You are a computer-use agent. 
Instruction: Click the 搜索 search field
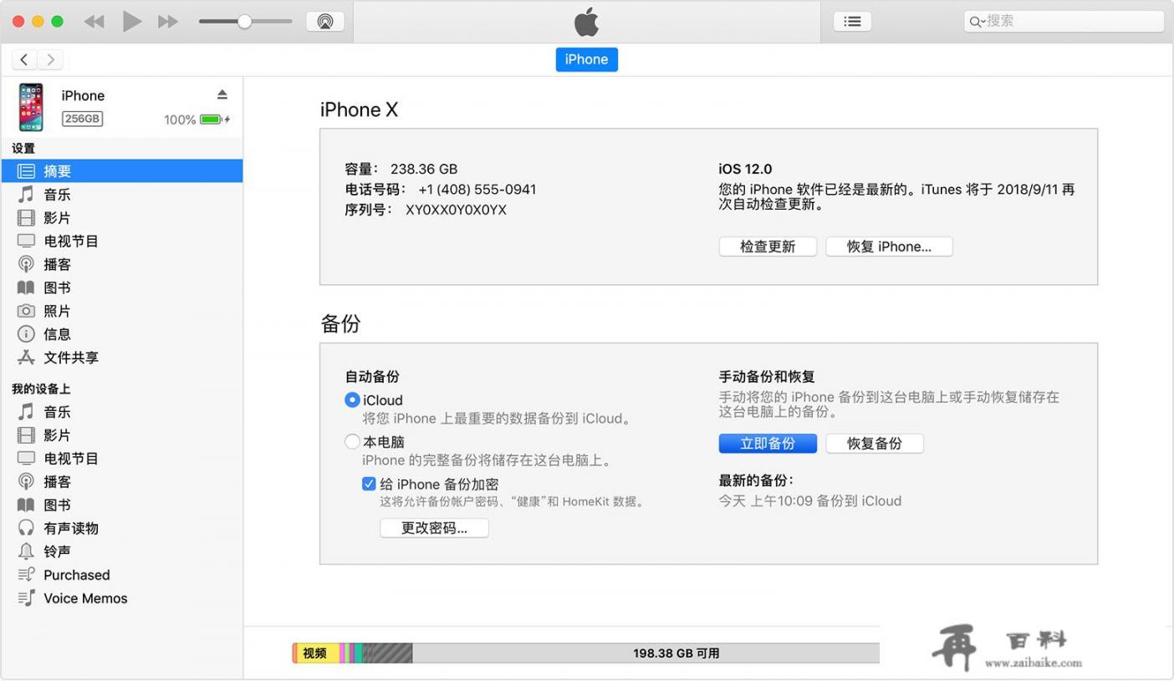1064,21
